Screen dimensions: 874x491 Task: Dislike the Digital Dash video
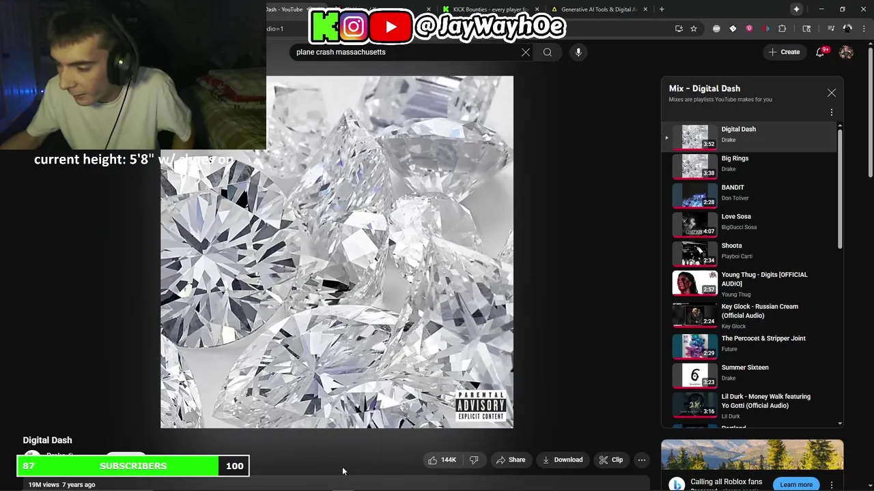[474, 460]
